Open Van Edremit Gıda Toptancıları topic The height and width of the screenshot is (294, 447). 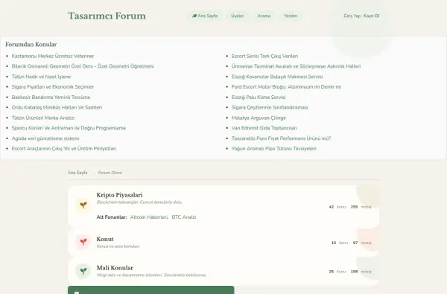(264, 128)
